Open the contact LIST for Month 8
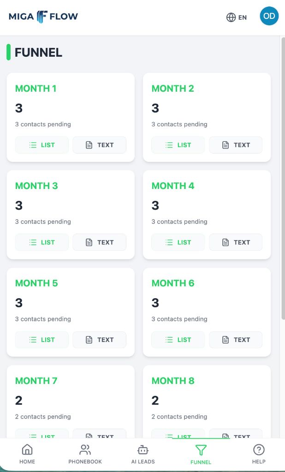The height and width of the screenshot is (472, 285). [x=178, y=436]
